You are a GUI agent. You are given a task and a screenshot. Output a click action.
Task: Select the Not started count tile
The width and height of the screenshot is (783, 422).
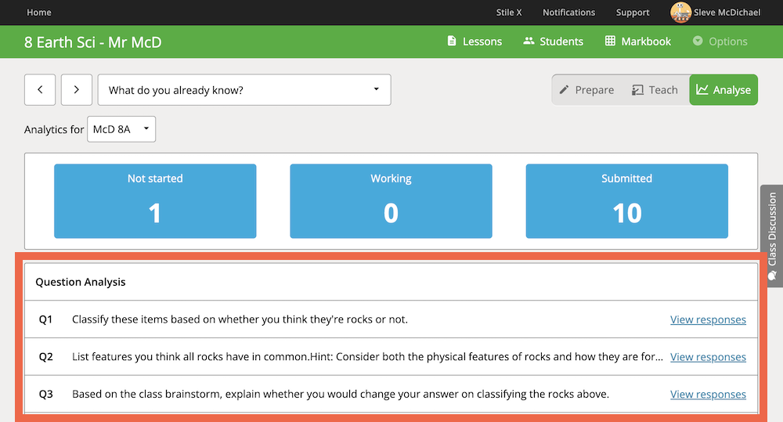point(155,201)
